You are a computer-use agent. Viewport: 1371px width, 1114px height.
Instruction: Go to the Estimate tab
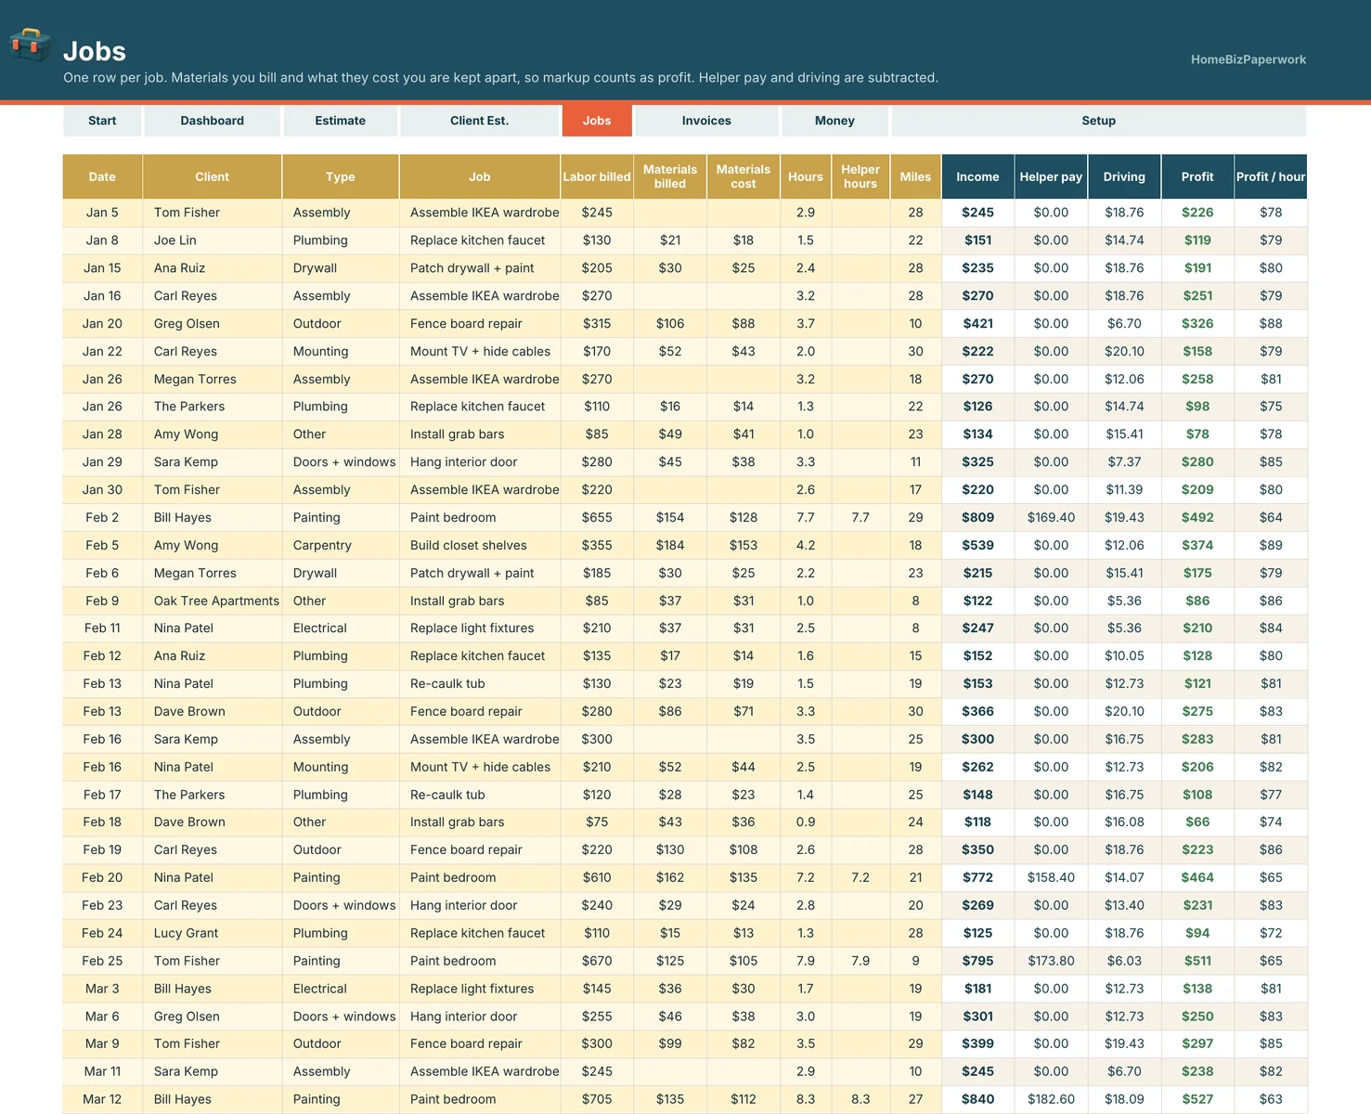coord(341,121)
